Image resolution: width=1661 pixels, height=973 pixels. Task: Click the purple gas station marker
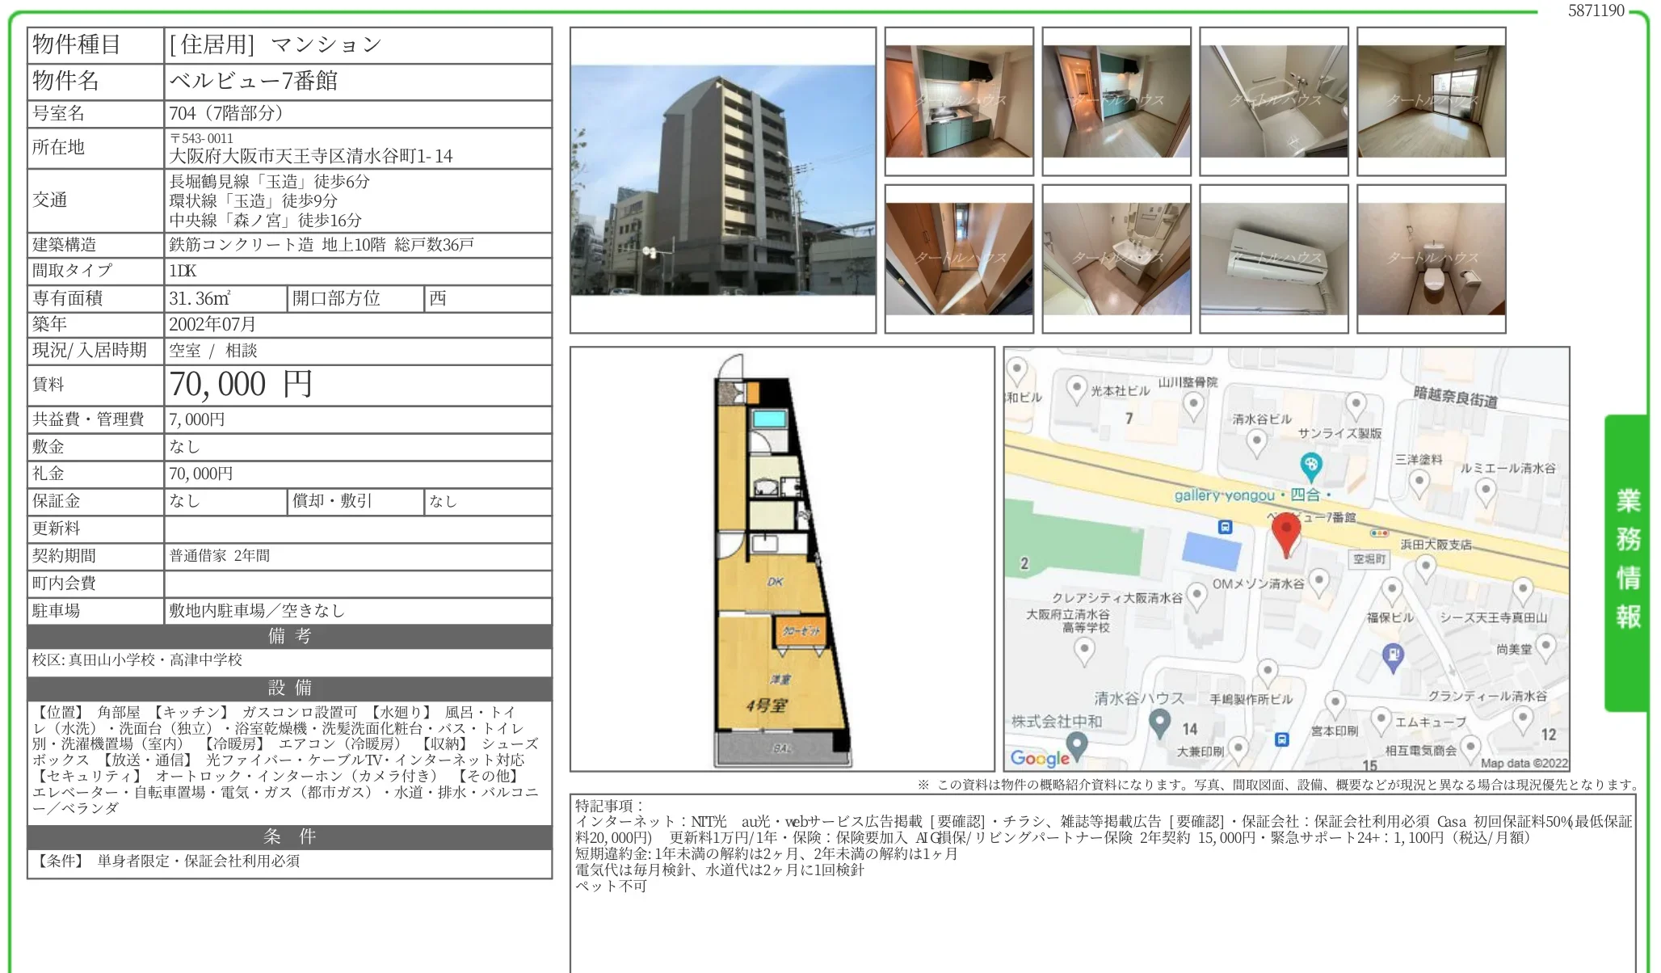click(1393, 655)
